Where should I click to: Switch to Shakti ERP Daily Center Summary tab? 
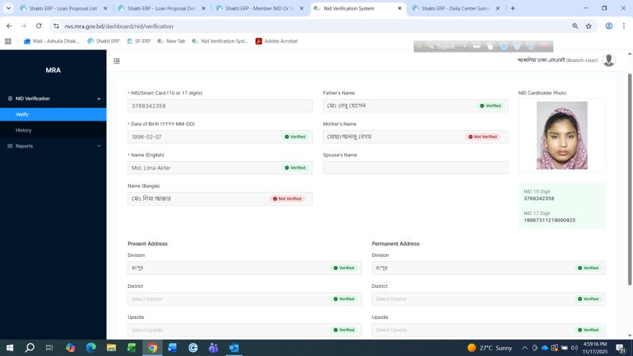pyautogui.click(x=455, y=8)
